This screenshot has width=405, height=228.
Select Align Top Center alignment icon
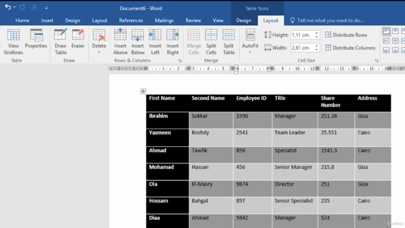tap(395, 32)
